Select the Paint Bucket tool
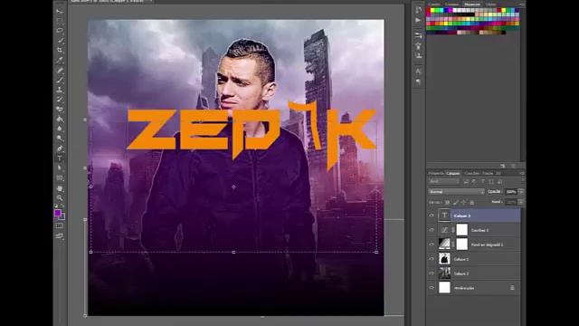579x326 pixels. pos(60,119)
